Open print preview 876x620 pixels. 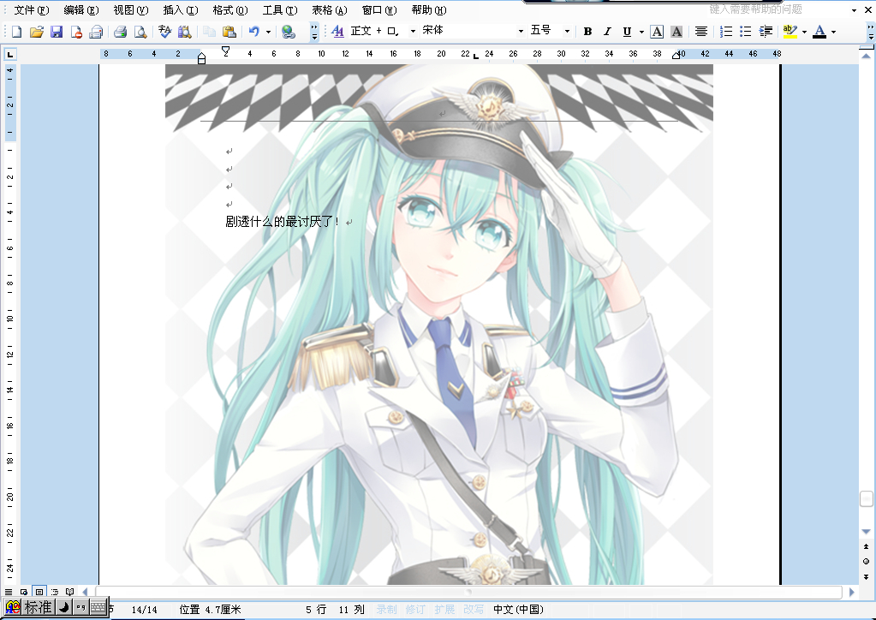tap(140, 32)
